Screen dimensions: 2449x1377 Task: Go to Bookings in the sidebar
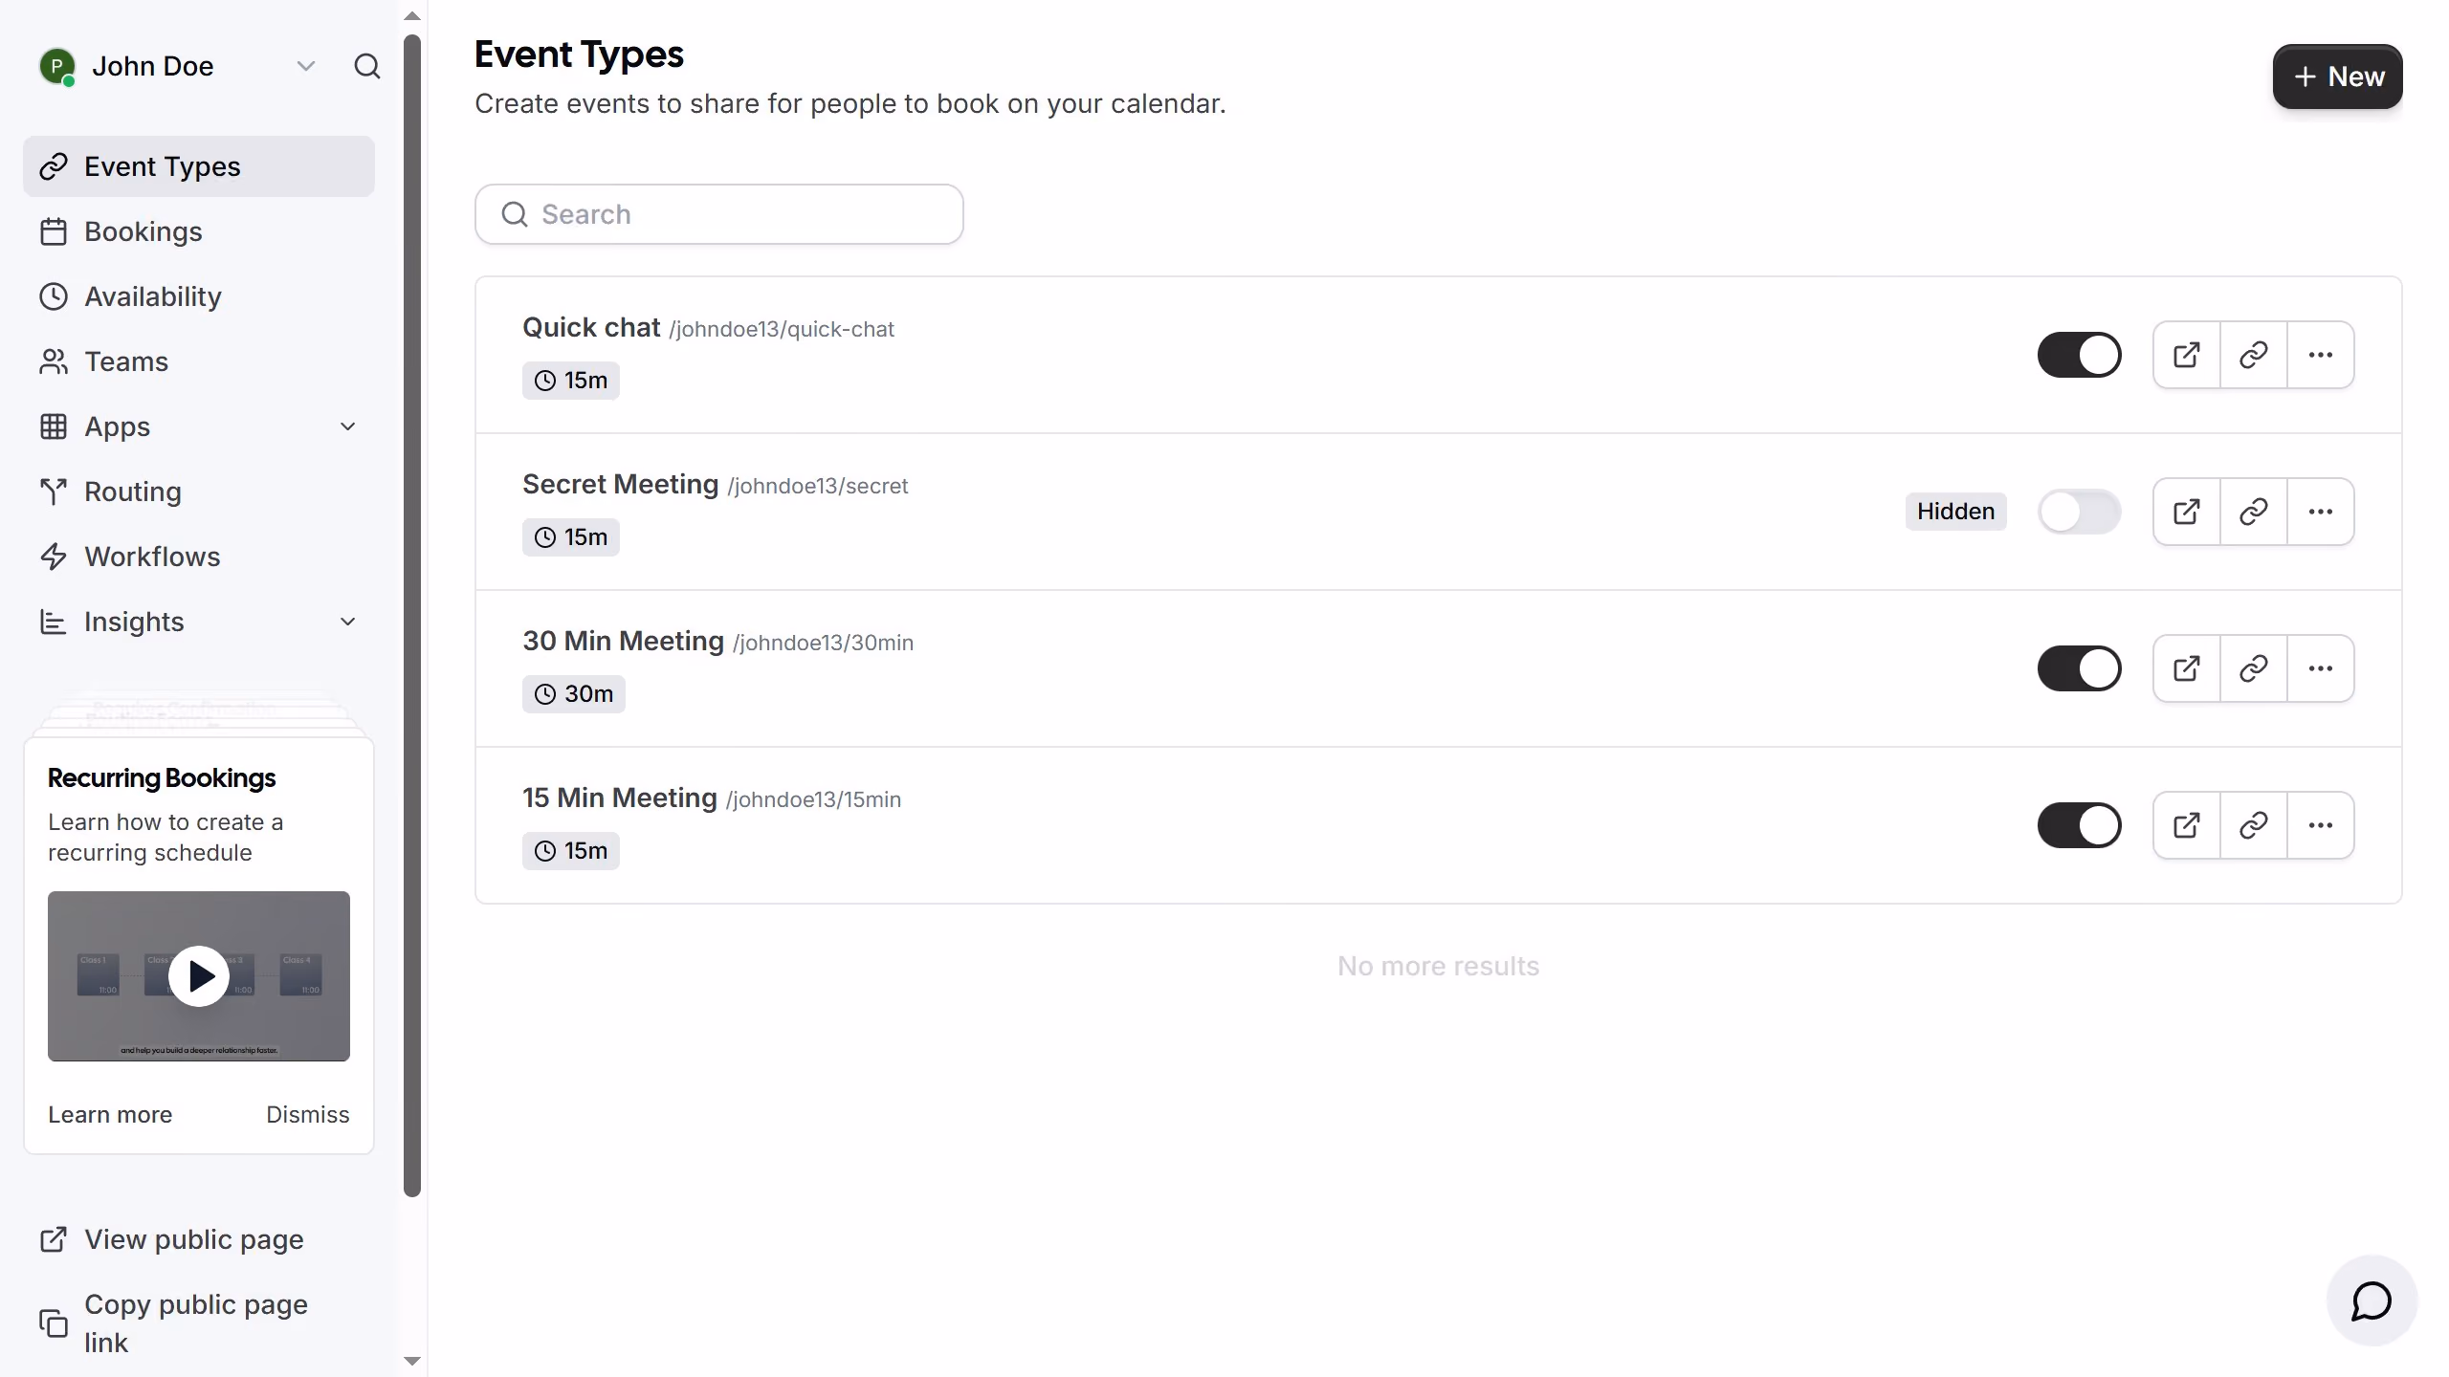199,231
